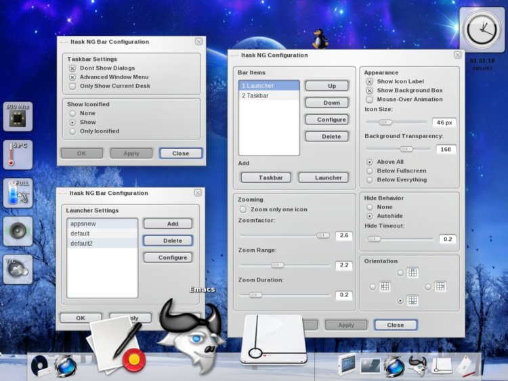
Task: Click Close in Itask NG Configuration
Action: 396,325
